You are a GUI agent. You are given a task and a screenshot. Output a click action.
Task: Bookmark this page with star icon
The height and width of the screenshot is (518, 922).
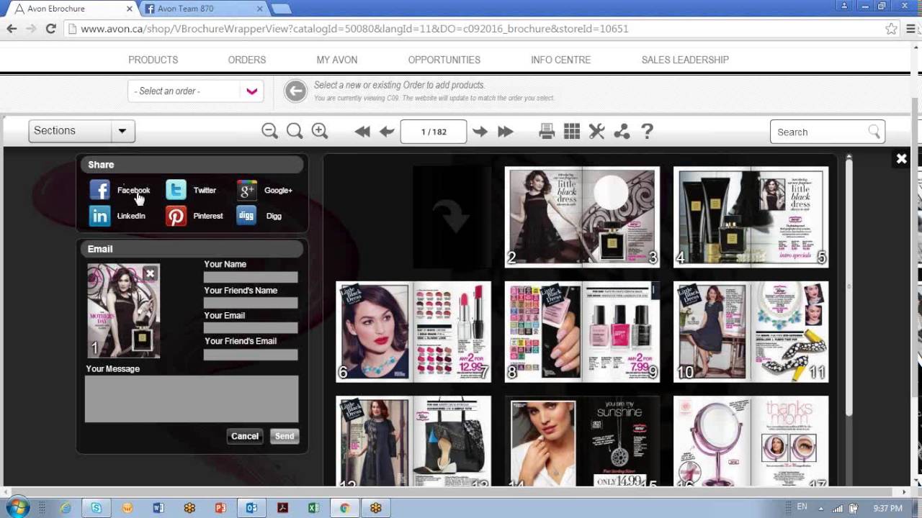coord(892,29)
